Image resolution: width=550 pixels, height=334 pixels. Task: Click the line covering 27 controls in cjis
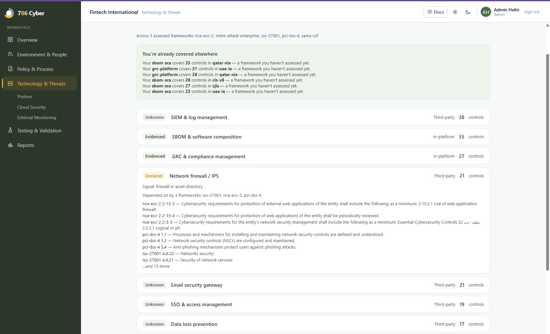point(220,86)
